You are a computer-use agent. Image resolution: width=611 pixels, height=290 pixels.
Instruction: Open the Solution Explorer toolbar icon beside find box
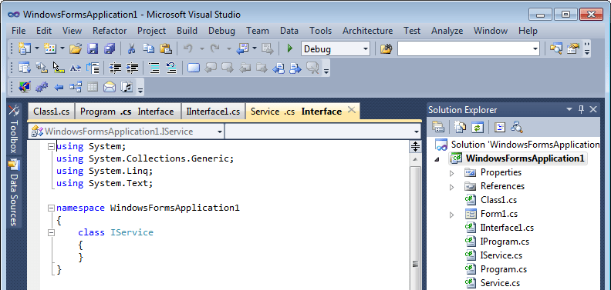pos(556,48)
